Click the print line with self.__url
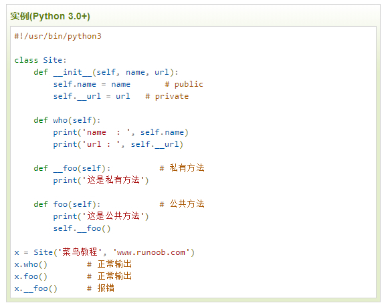386x307 pixels. pos(118,144)
